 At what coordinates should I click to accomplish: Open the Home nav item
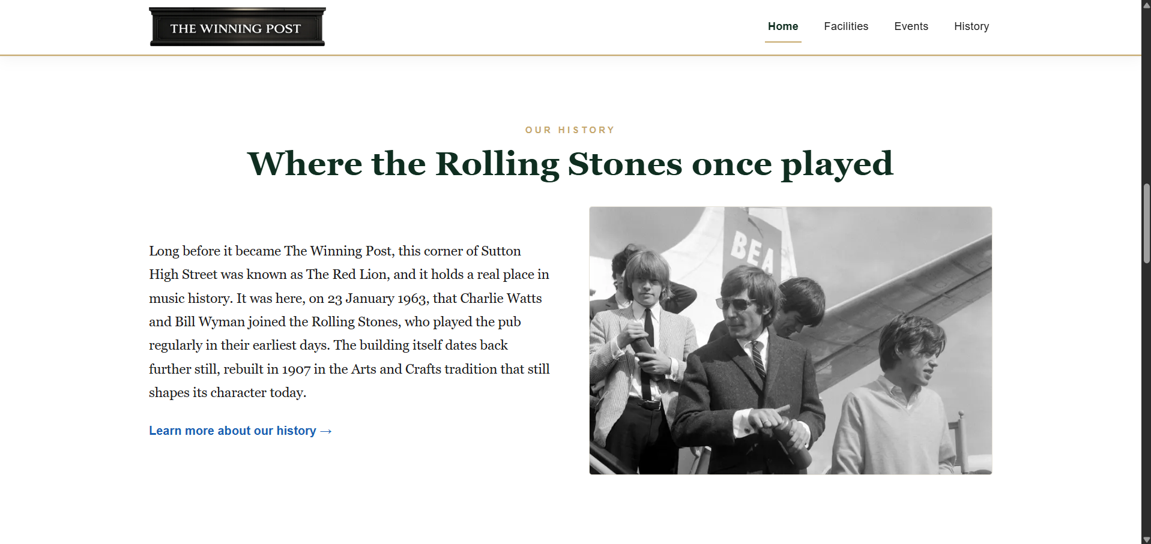point(783,26)
